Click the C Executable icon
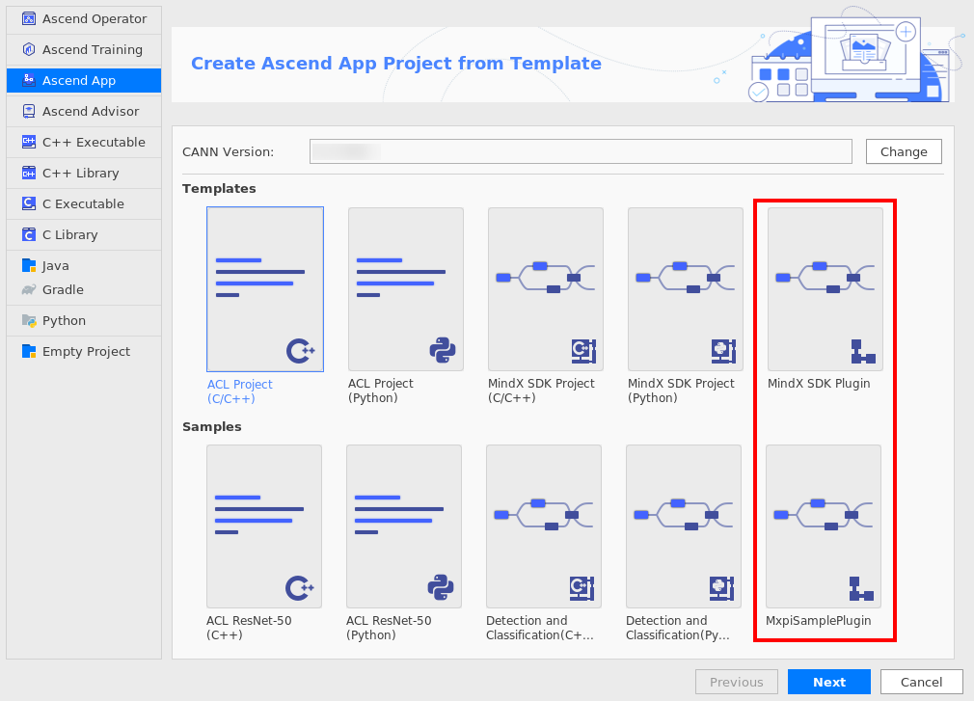The width and height of the screenshot is (974, 701). (x=29, y=203)
